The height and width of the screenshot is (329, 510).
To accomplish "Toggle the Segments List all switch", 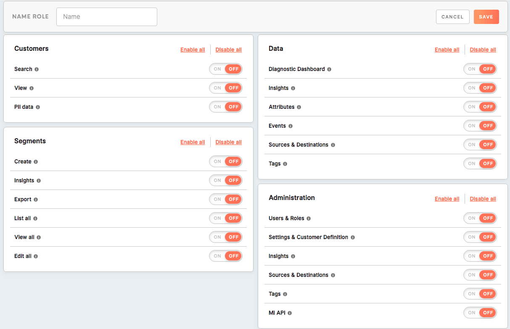I will (x=226, y=218).
